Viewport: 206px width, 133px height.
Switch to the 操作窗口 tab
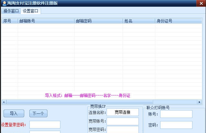pyautogui.click(x=11, y=11)
